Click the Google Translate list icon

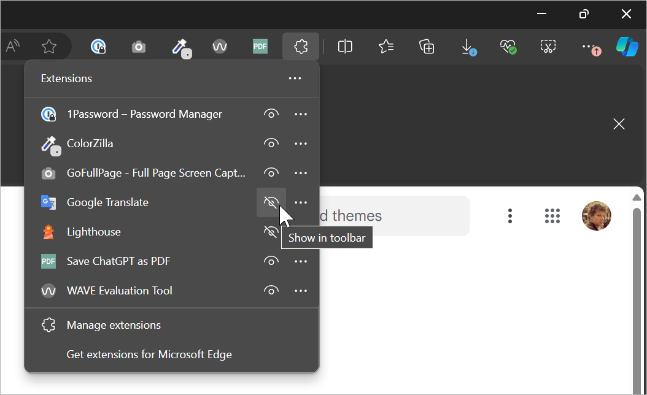(x=48, y=202)
